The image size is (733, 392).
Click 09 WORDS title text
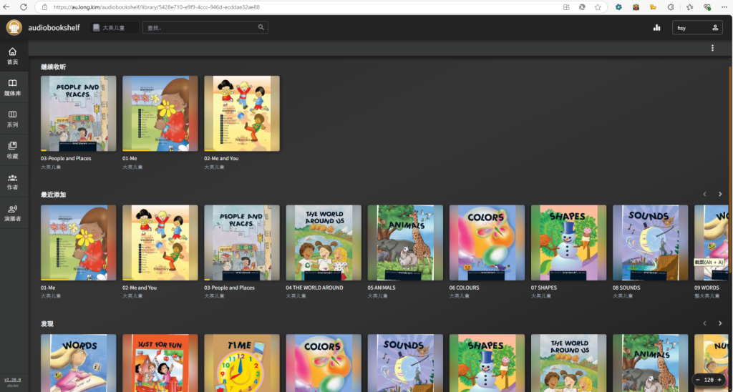tap(707, 288)
